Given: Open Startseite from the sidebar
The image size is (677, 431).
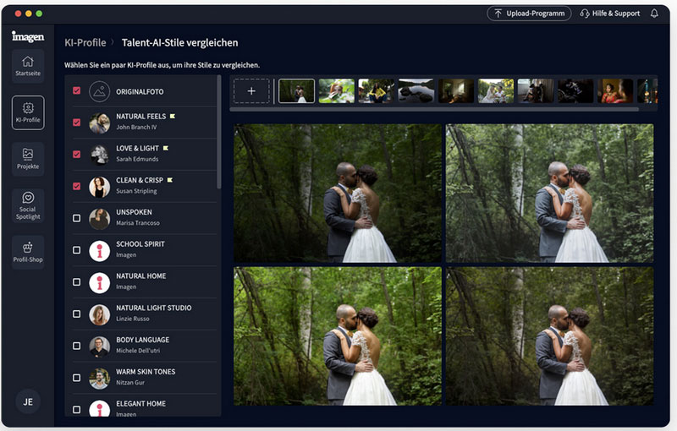Looking at the screenshot, I should pyautogui.click(x=28, y=65).
